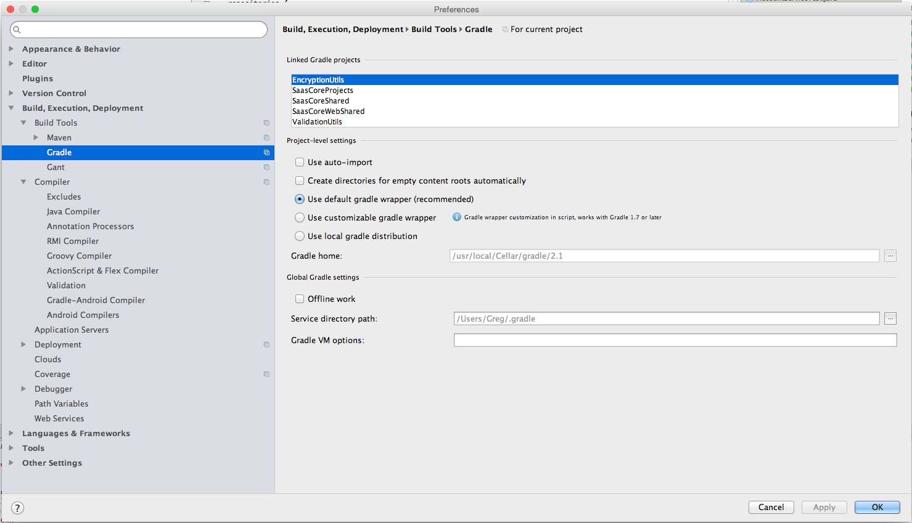Open Java Compiler settings
This screenshot has width=912, height=523.
pos(73,211)
